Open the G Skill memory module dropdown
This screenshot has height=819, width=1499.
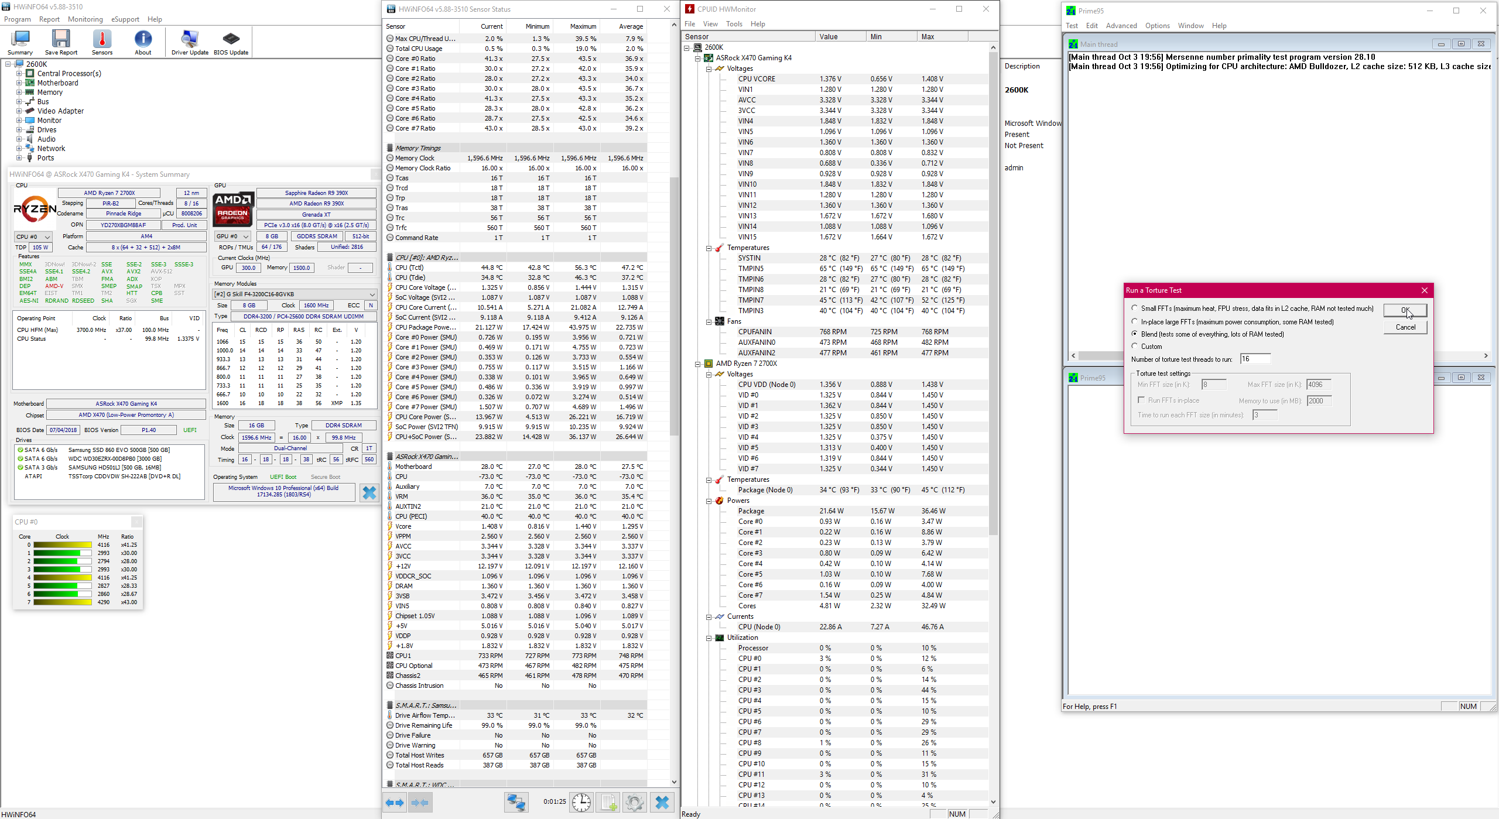click(295, 294)
